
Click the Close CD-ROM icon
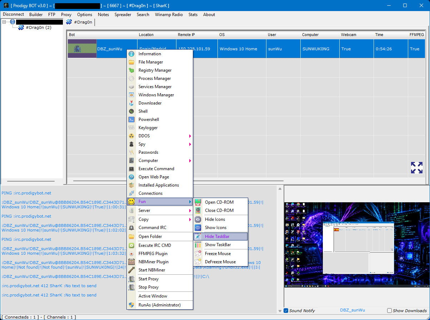198,210
